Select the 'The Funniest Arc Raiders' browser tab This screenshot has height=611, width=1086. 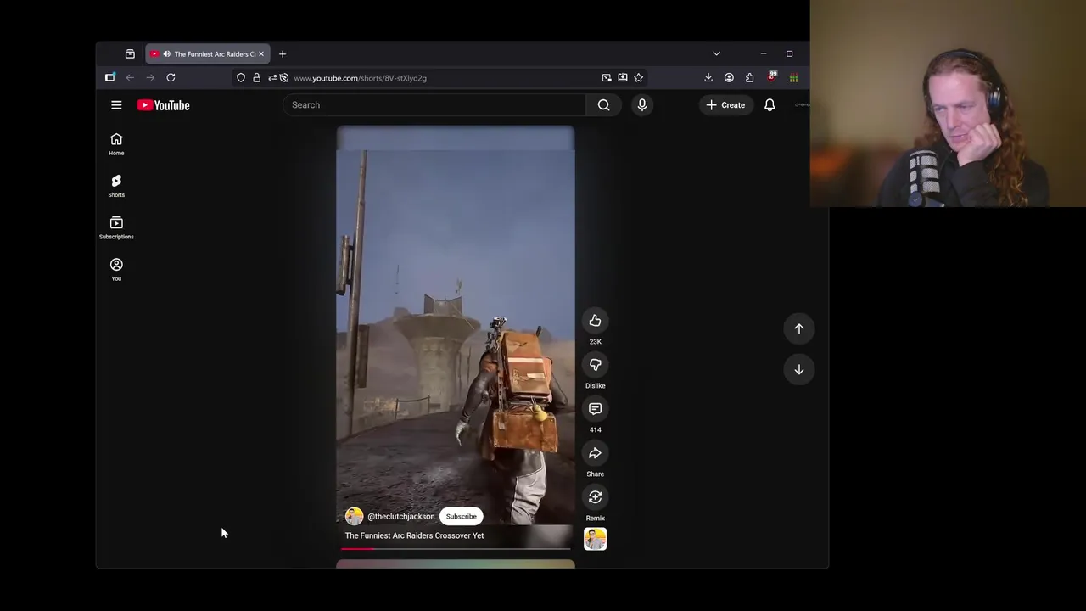(x=208, y=53)
